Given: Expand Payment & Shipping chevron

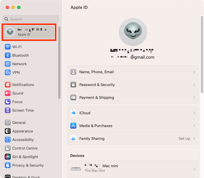Looking at the screenshot, I should [194, 97].
